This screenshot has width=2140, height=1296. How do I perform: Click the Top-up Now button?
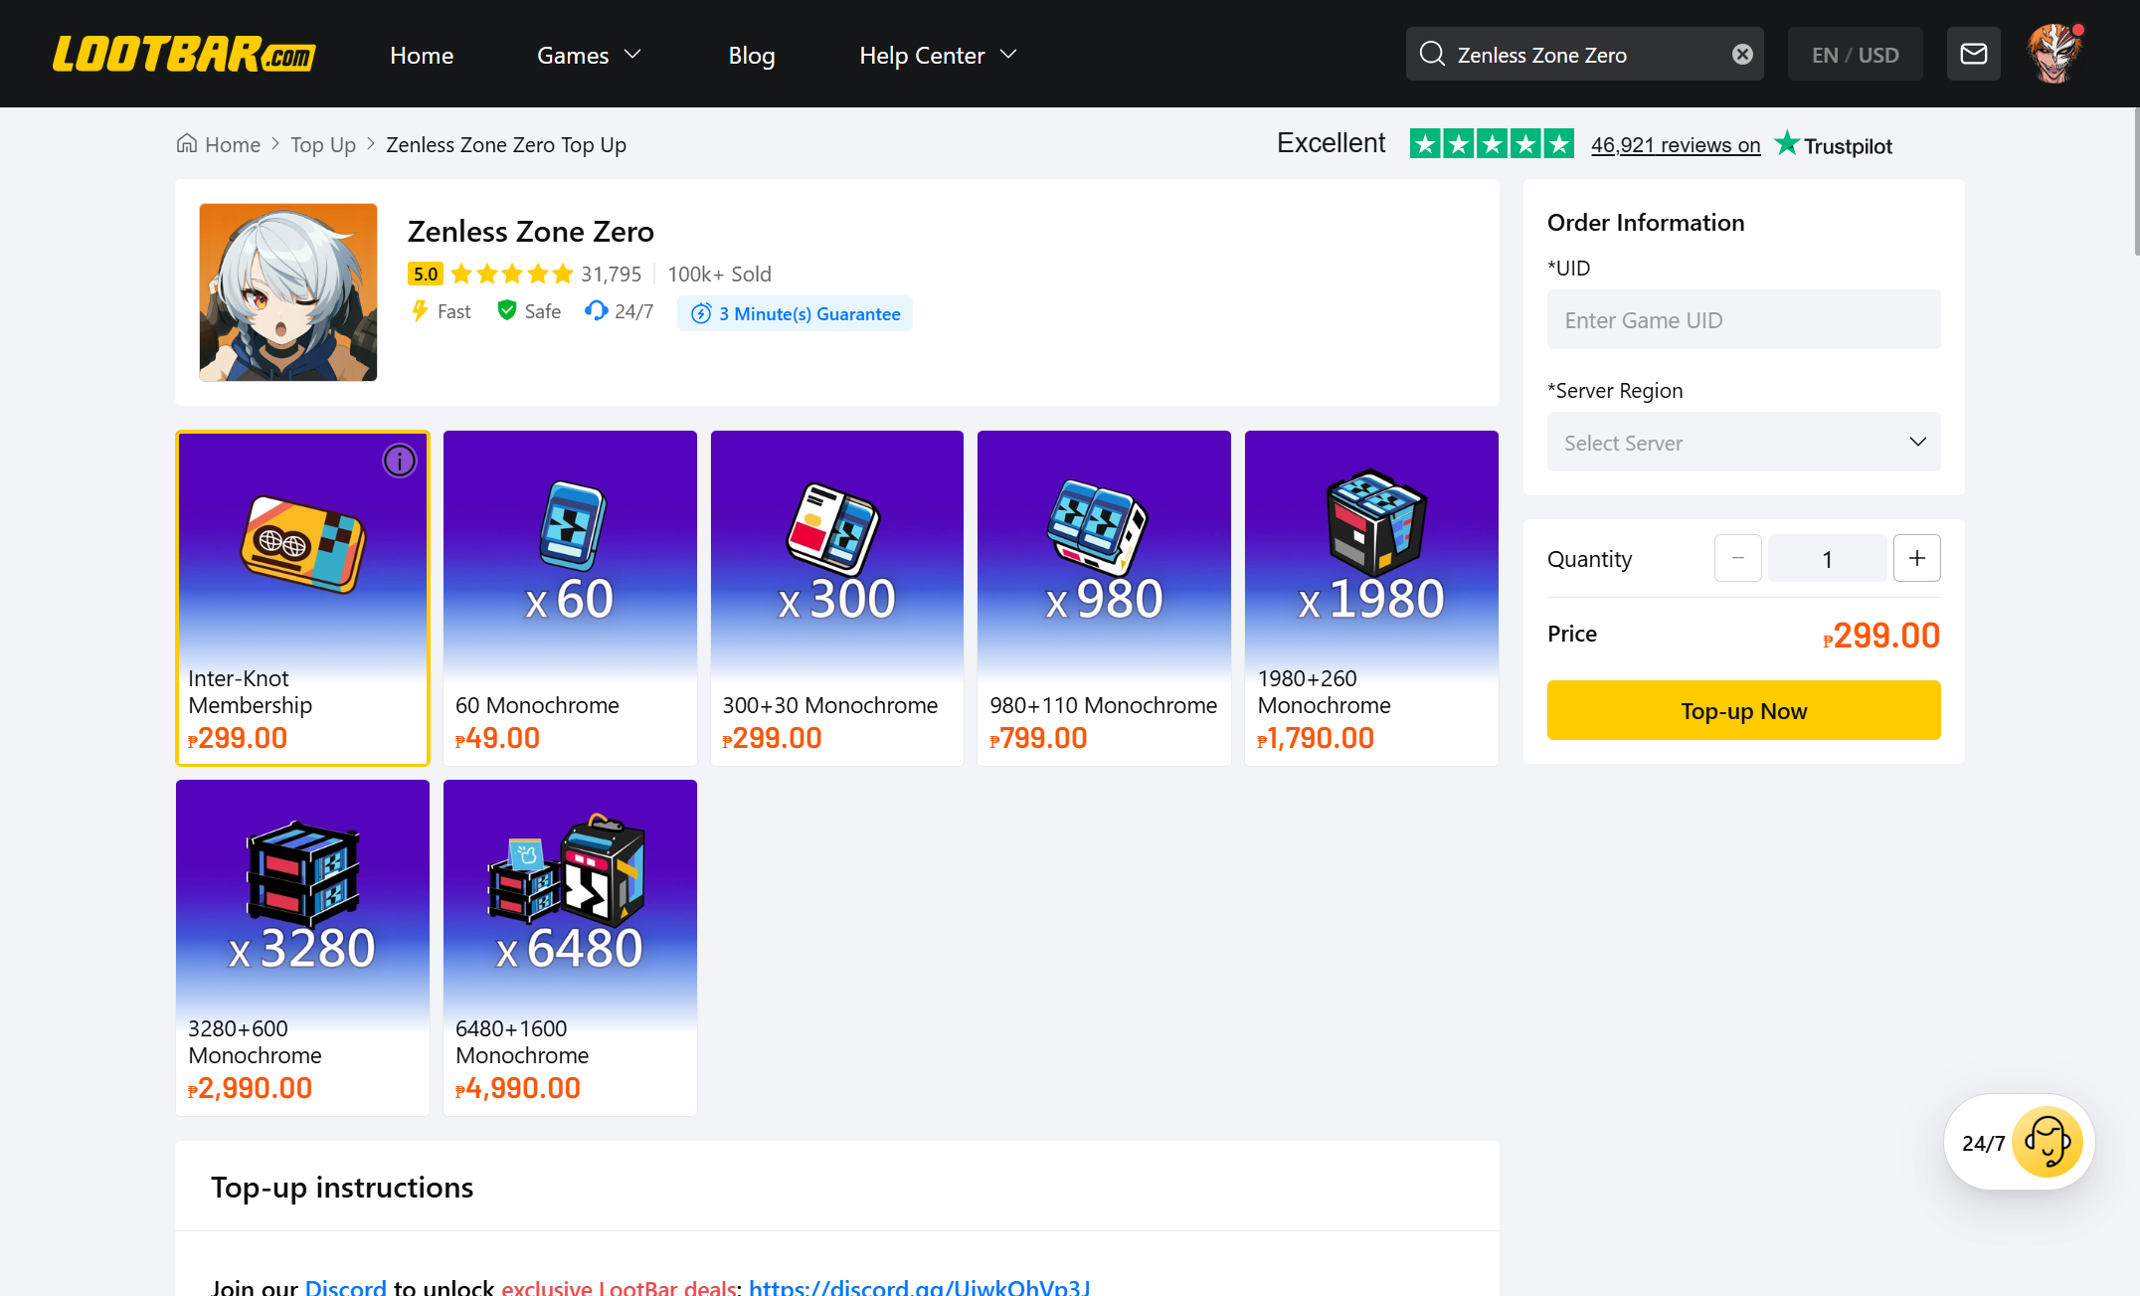pos(1743,710)
